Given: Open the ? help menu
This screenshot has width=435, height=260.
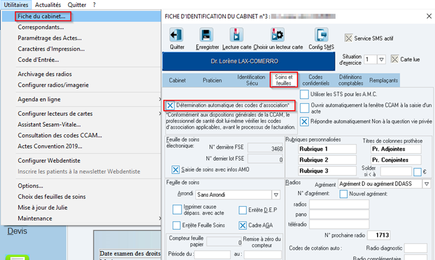Looking at the screenshot, I should pos(94,5).
